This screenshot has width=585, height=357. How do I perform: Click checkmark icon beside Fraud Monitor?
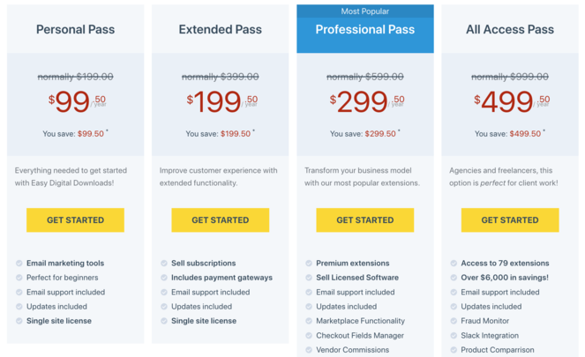[x=454, y=321]
